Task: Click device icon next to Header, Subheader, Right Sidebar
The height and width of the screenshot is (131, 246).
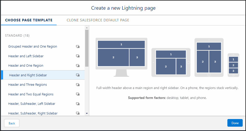Action: 78,113
